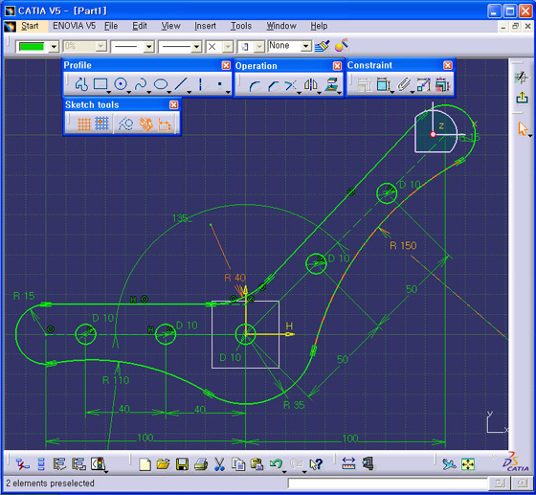Close the Sketch tools toolbar
536x495 pixels.
(x=173, y=104)
